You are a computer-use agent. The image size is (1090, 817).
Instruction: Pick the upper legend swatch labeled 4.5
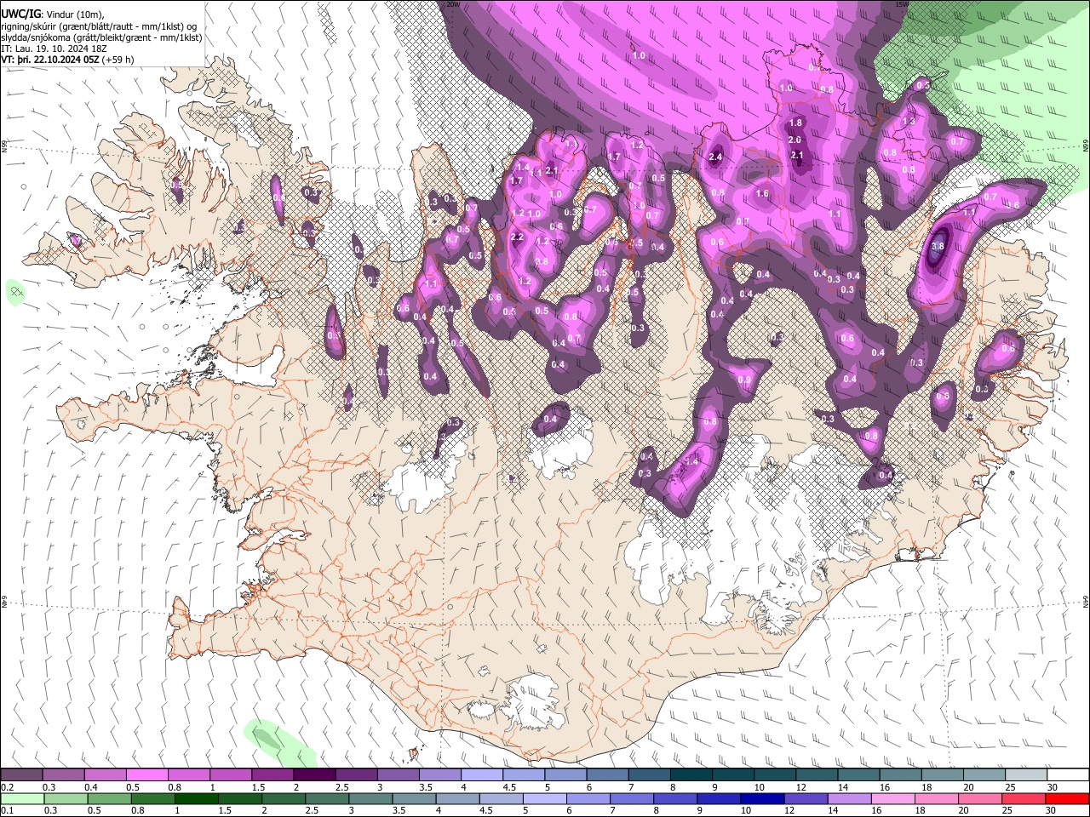click(522, 775)
